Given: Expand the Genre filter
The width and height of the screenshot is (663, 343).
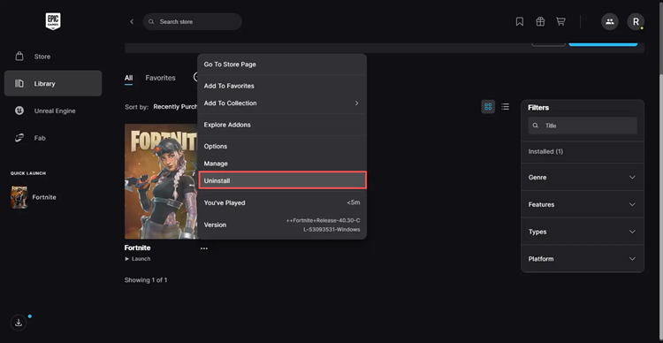Looking at the screenshot, I should coord(583,177).
